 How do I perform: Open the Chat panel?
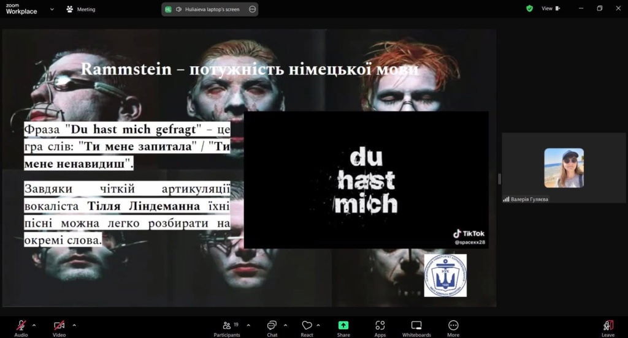pyautogui.click(x=272, y=328)
